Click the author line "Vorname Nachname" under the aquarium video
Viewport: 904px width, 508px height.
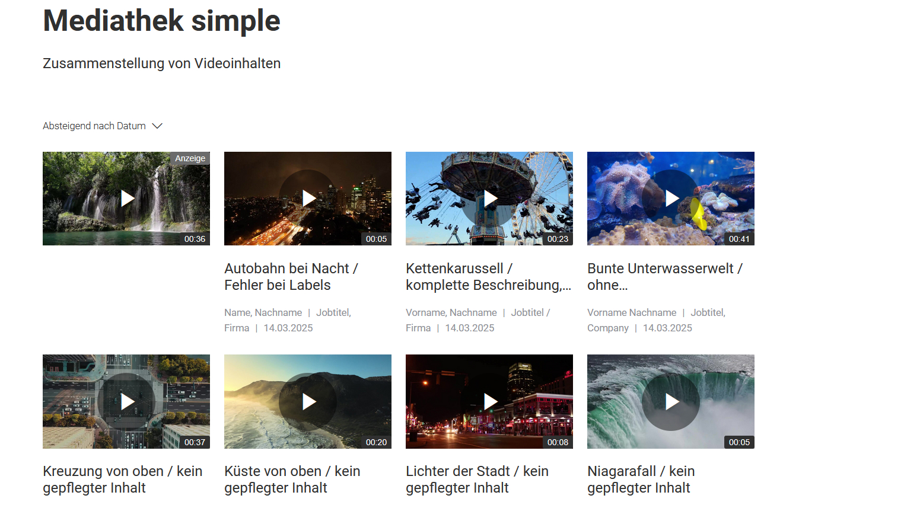click(x=631, y=312)
